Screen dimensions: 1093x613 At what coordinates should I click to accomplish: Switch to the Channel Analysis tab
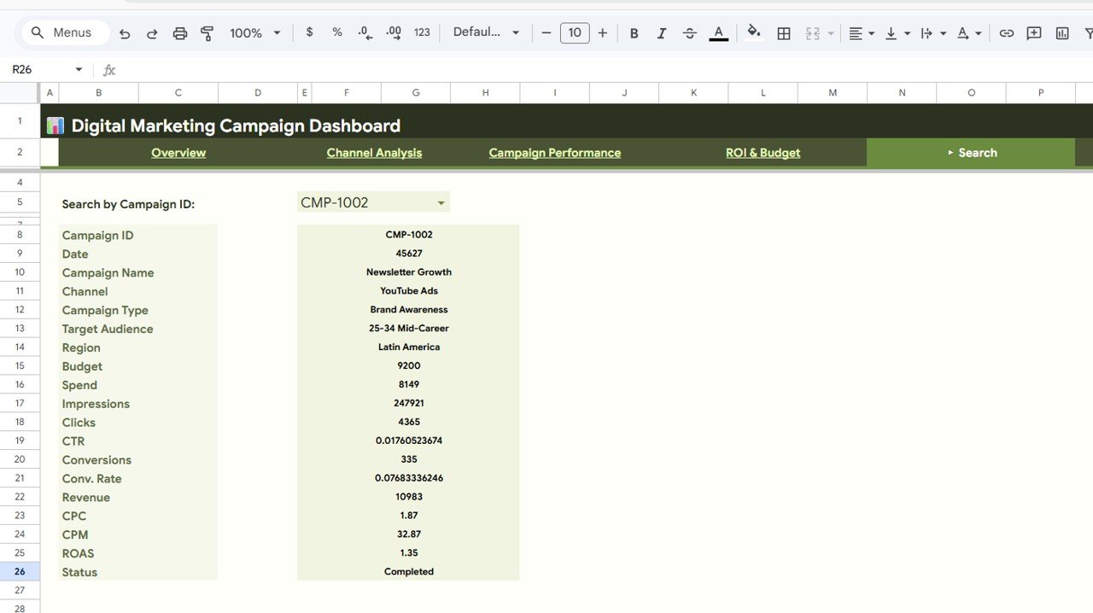click(374, 152)
